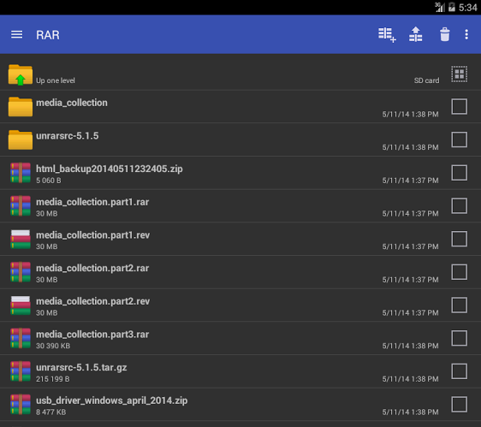Select media_collection.part1.rev checkbox

click(x=460, y=239)
